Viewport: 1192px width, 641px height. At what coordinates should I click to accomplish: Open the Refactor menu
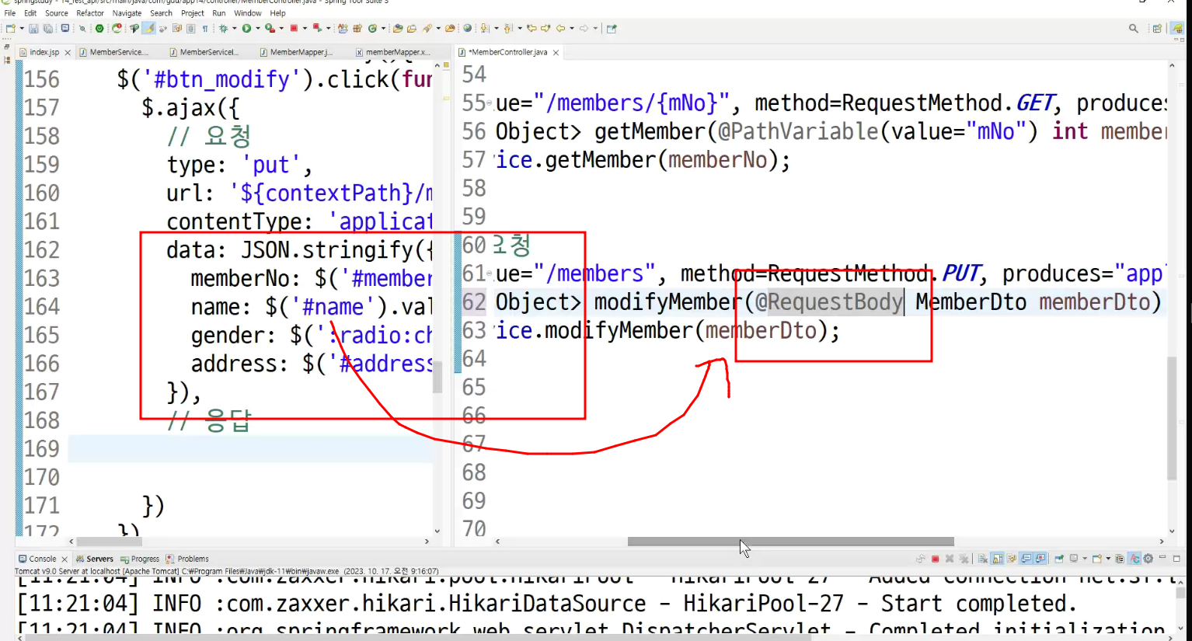point(90,13)
